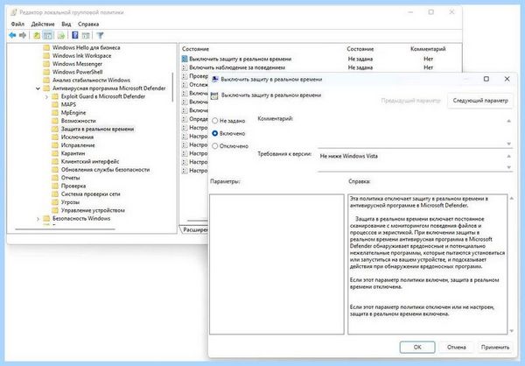Click the filter funnel toolbar icon
This screenshot has width=525, height=366.
click(x=100, y=35)
